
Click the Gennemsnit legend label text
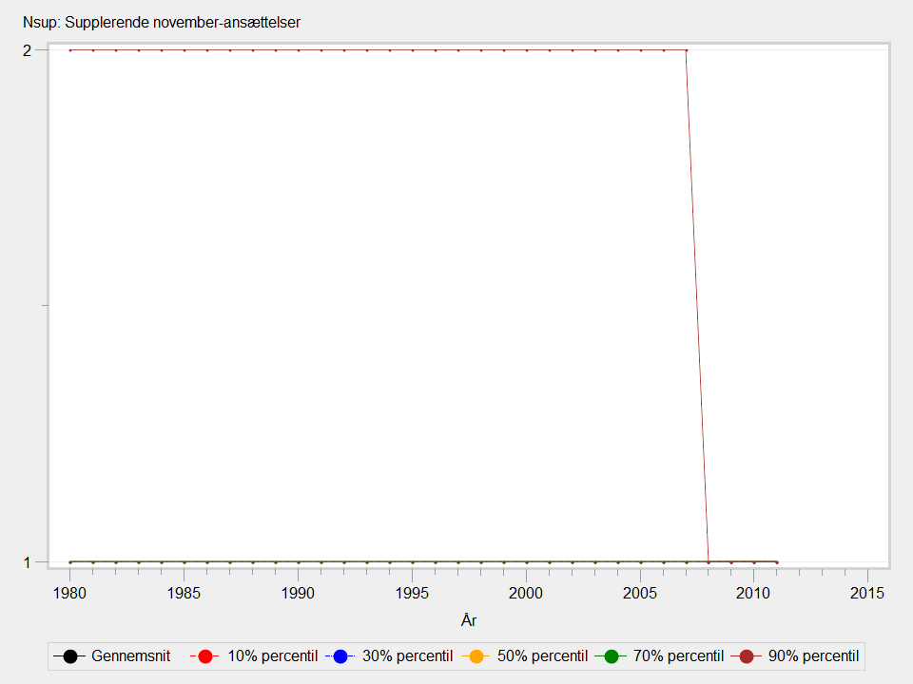coord(131,655)
